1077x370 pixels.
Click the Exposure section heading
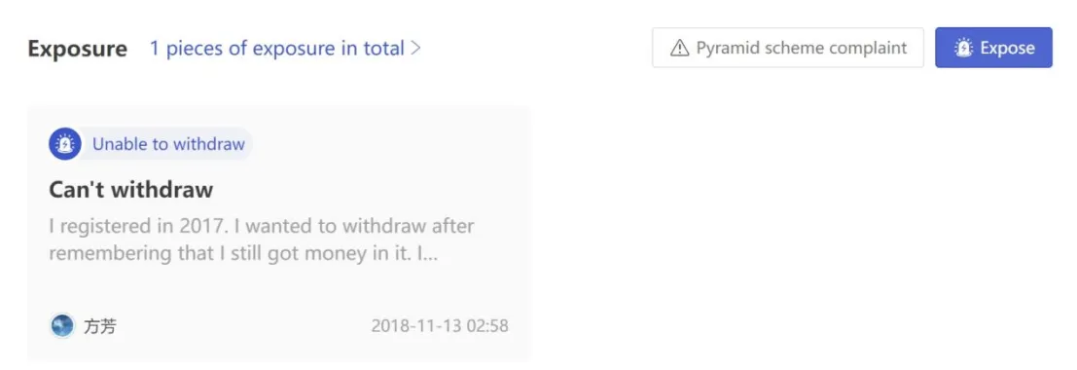(78, 49)
